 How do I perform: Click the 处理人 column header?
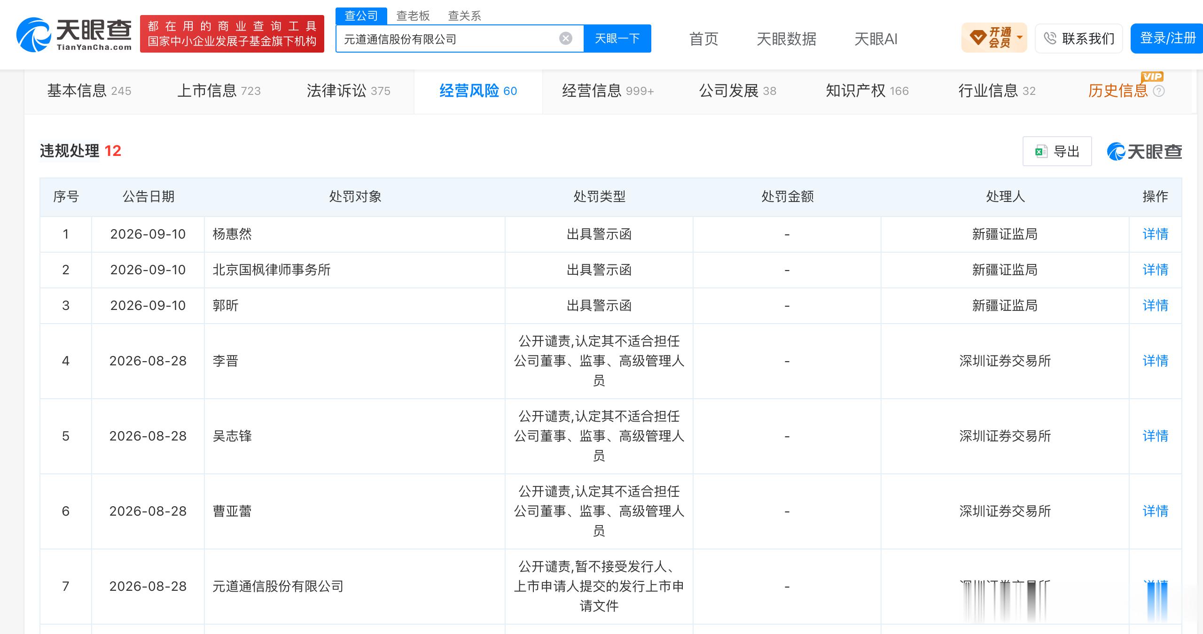click(x=1005, y=197)
